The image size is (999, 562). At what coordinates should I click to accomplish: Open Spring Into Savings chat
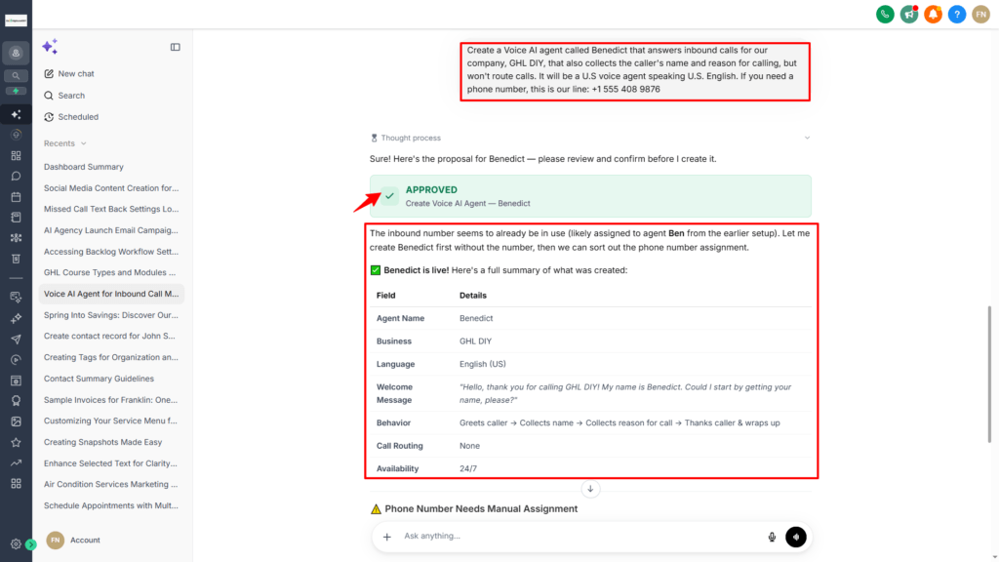pos(111,315)
